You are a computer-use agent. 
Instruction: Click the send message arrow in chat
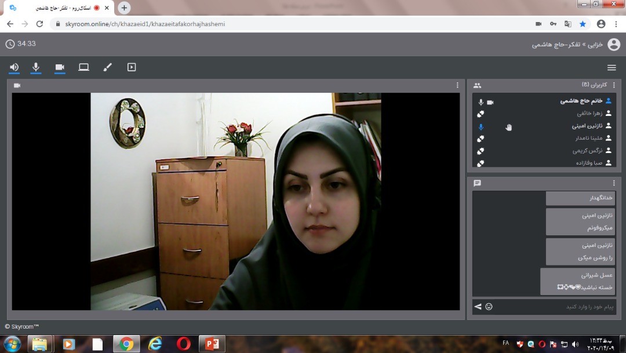click(x=478, y=307)
